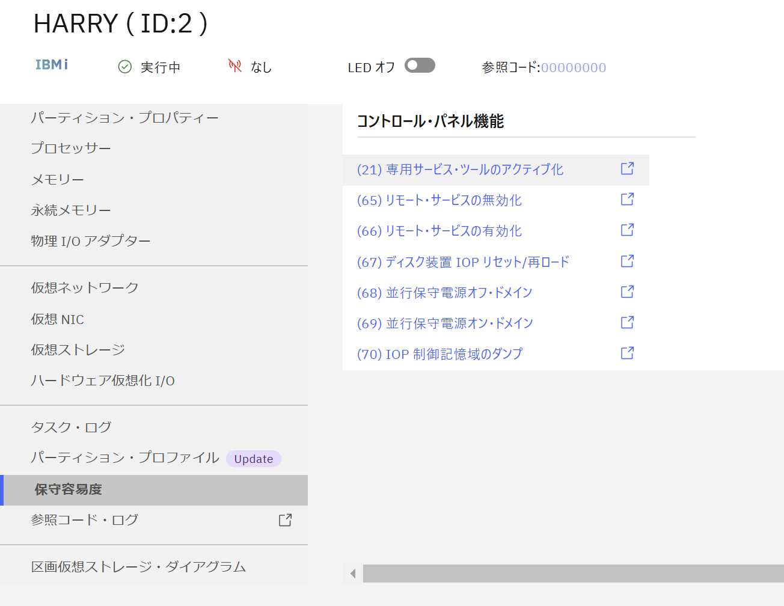The width and height of the screenshot is (784, 606).
Task: Click the reference code value 00000000
Action: pyautogui.click(x=574, y=67)
